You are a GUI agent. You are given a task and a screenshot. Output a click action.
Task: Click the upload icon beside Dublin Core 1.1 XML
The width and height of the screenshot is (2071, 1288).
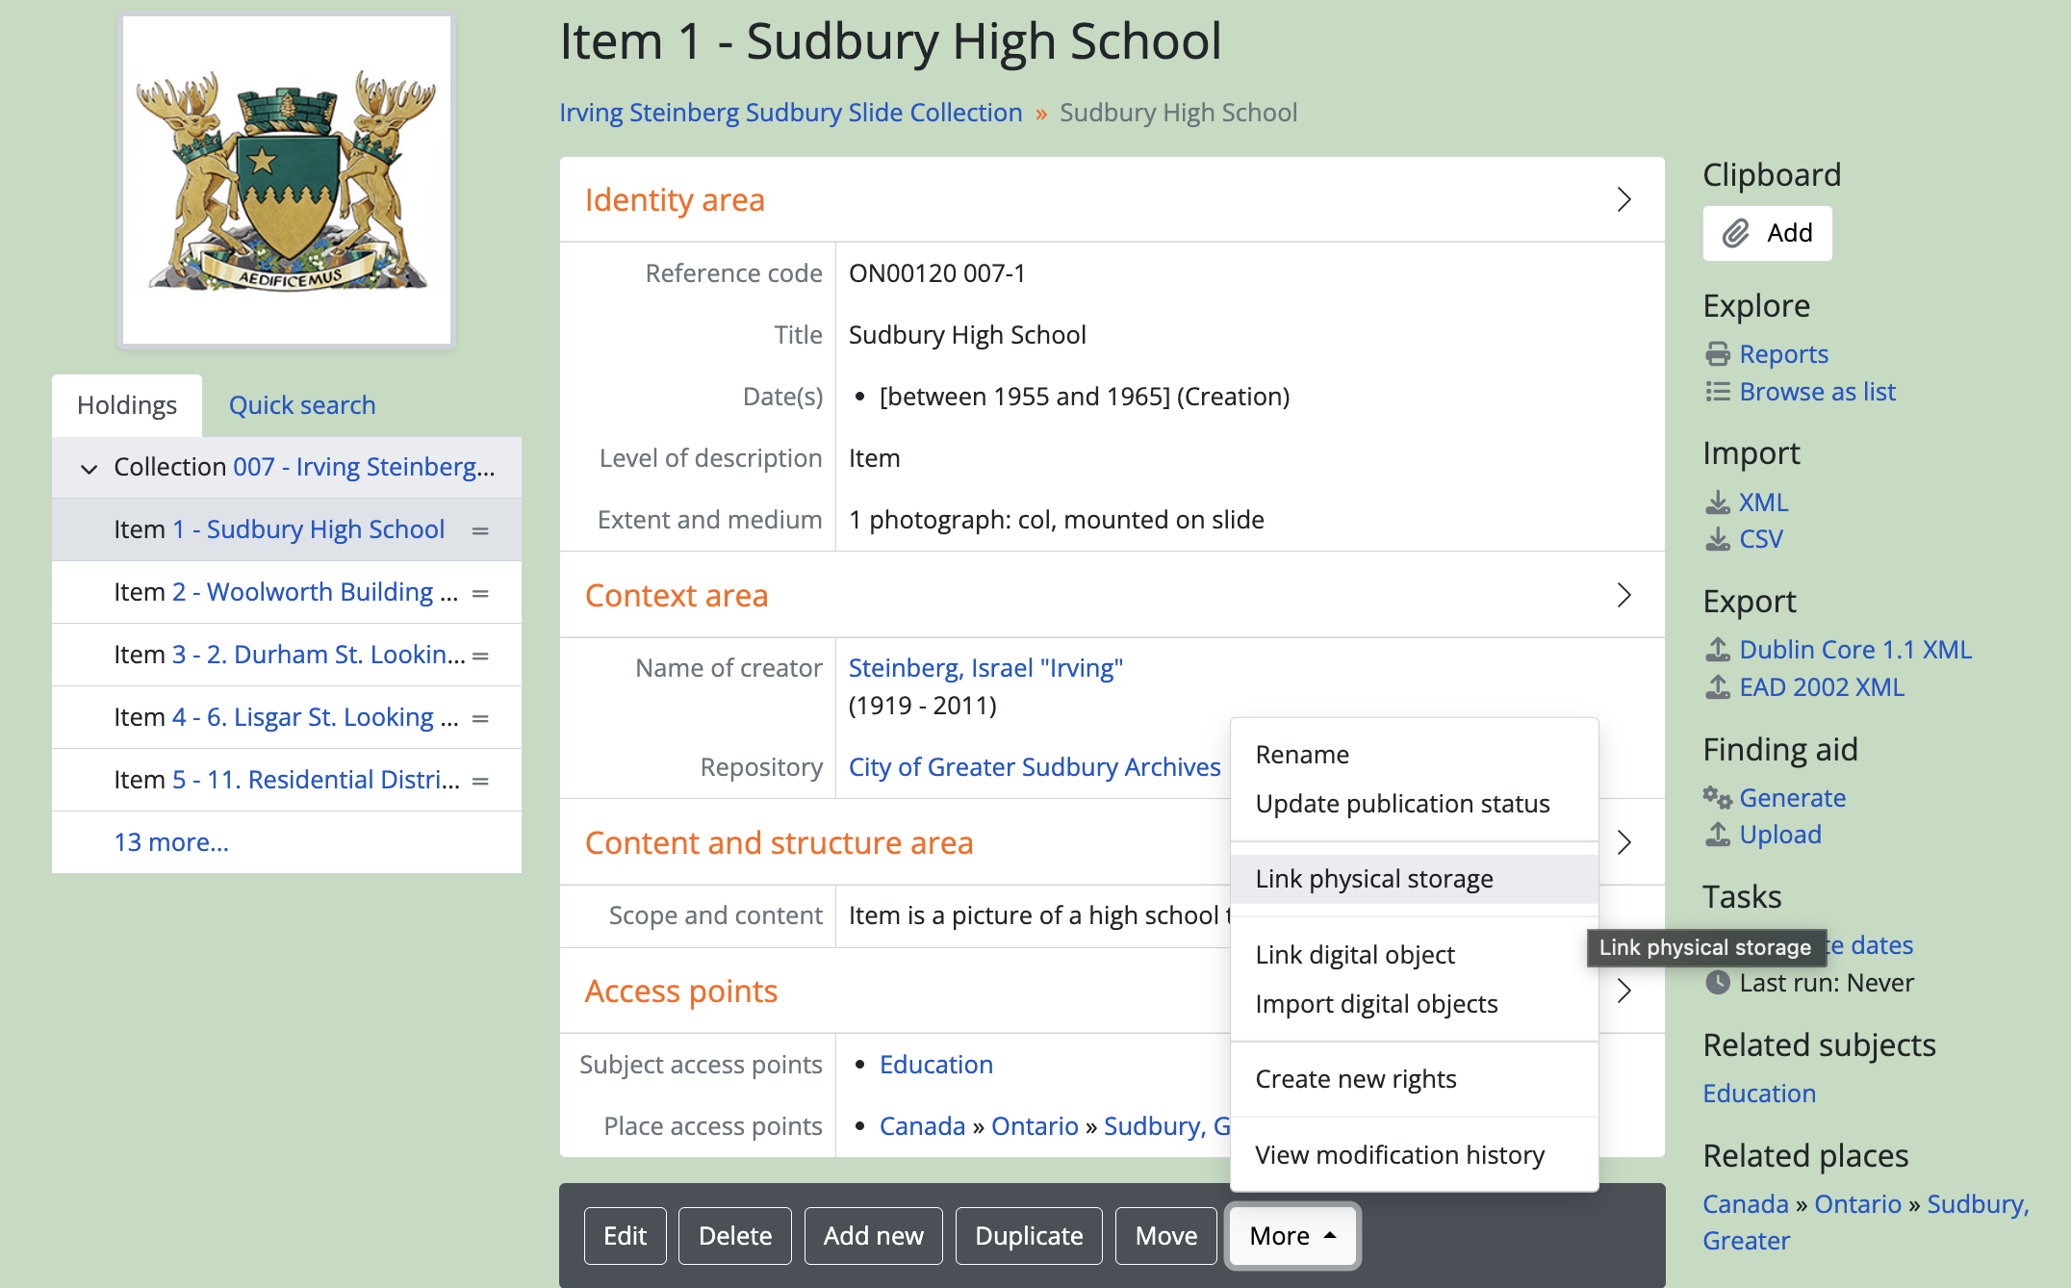click(1717, 650)
